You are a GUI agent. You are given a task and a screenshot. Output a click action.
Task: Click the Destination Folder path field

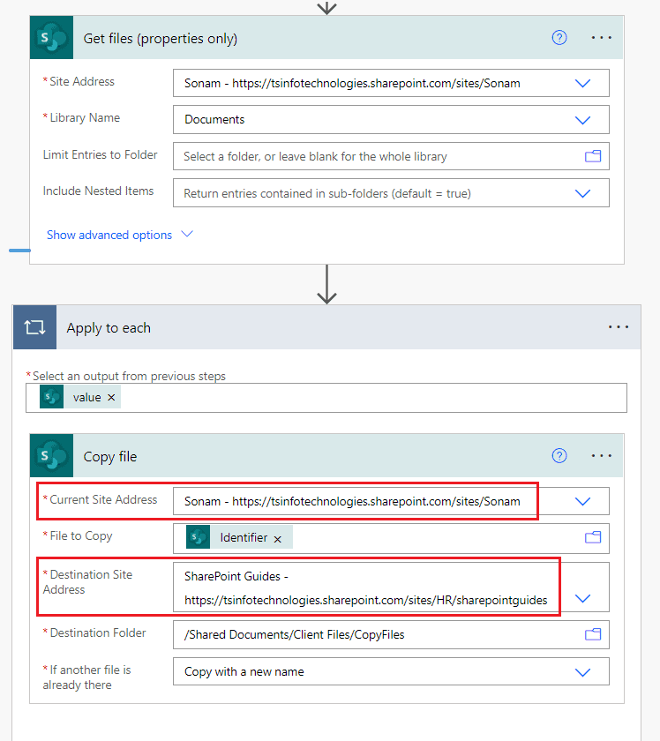click(391, 634)
